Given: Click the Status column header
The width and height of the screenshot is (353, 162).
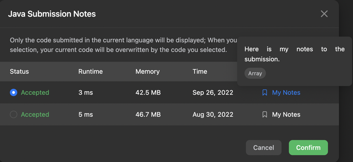Looking at the screenshot, I should tap(19, 71).
